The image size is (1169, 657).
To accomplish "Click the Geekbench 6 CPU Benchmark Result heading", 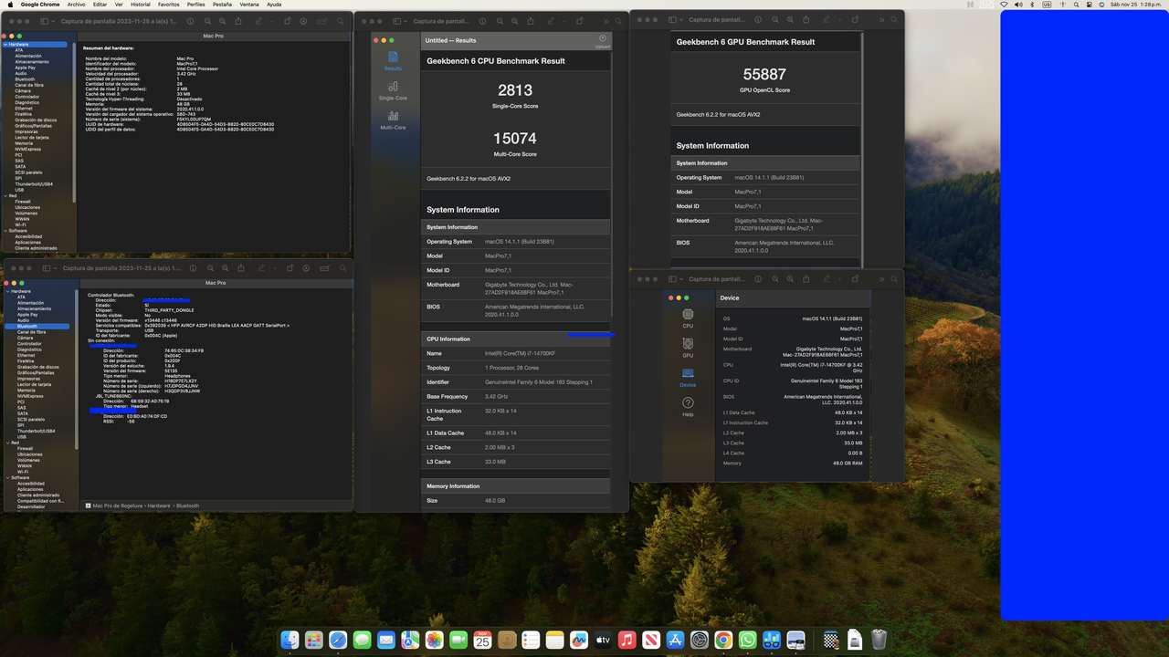I will point(496,61).
